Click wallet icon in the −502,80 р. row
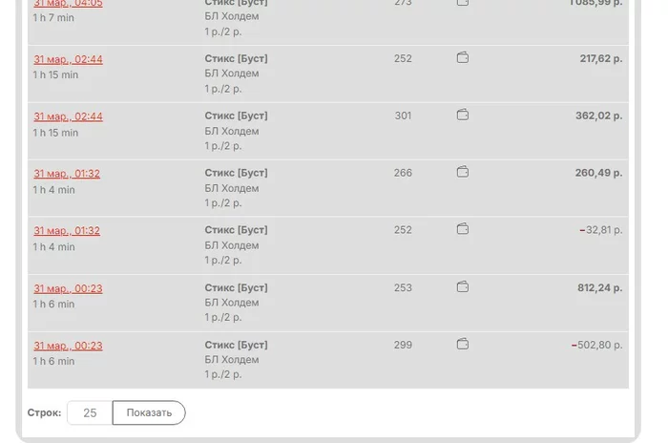This screenshot has width=668, height=443. [463, 345]
